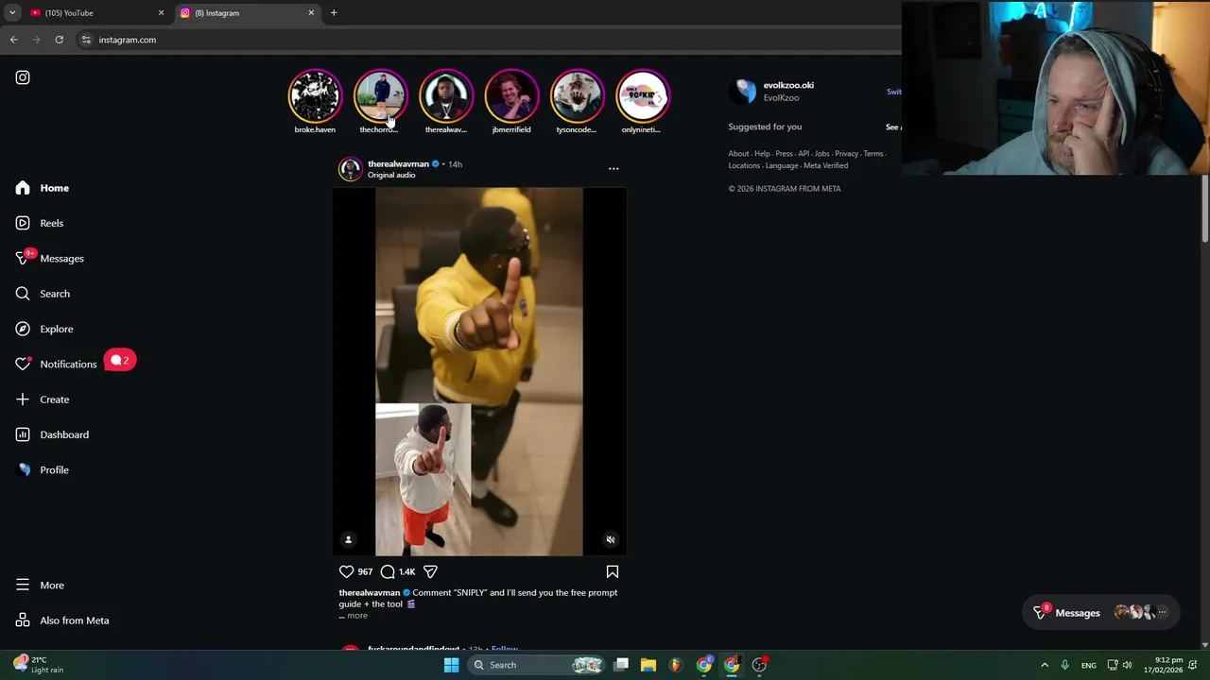This screenshot has height=680, width=1210.
Task: Click the Instagram logo icon in sidebar
Action: click(x=23, y=77)
